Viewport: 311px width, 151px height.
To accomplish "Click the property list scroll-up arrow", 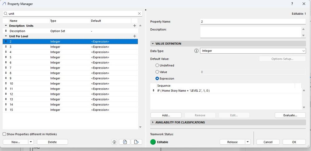I will pos(140,26).
